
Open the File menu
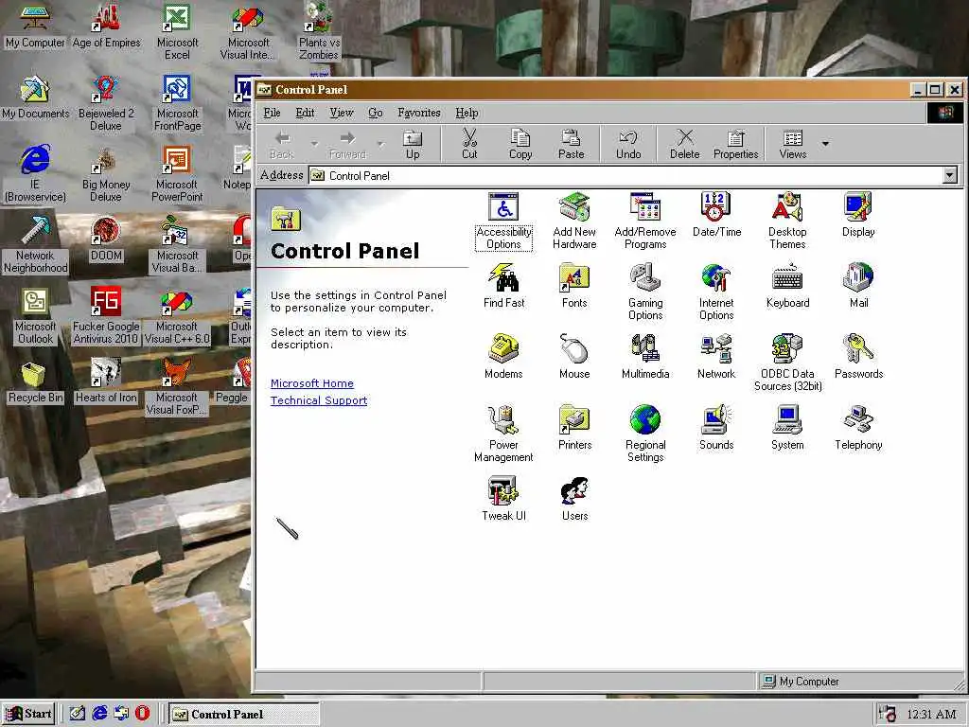click(272, 113)
